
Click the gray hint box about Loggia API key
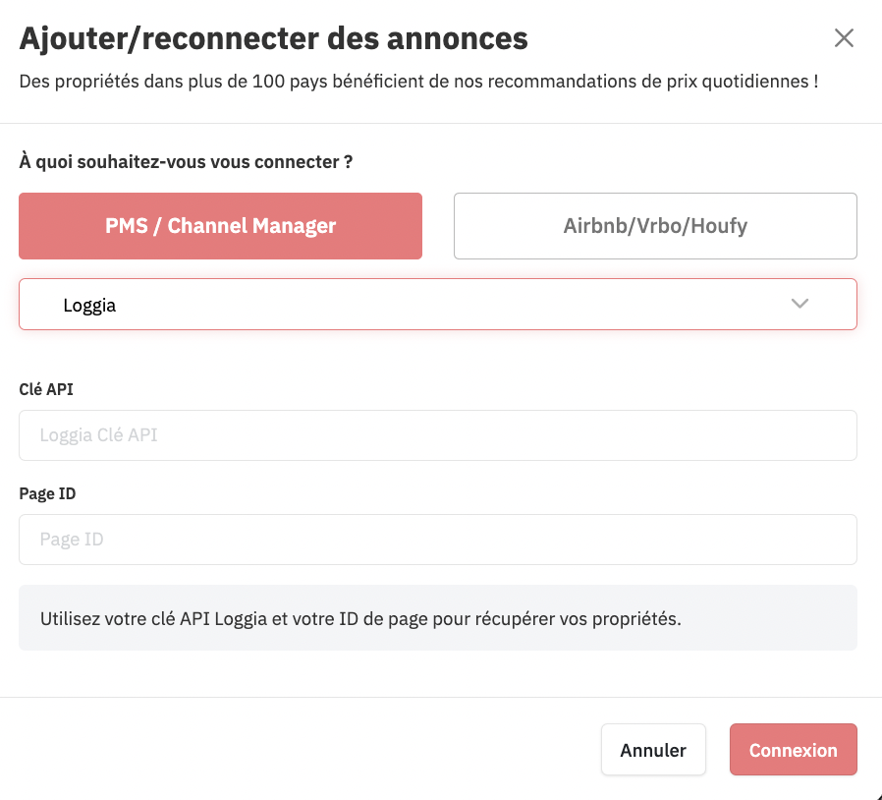click(x=437, y=618)
